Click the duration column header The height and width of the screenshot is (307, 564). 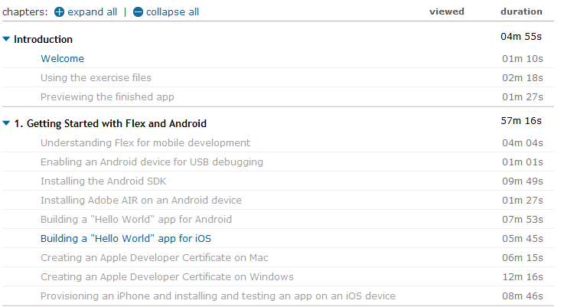[521, 11]
